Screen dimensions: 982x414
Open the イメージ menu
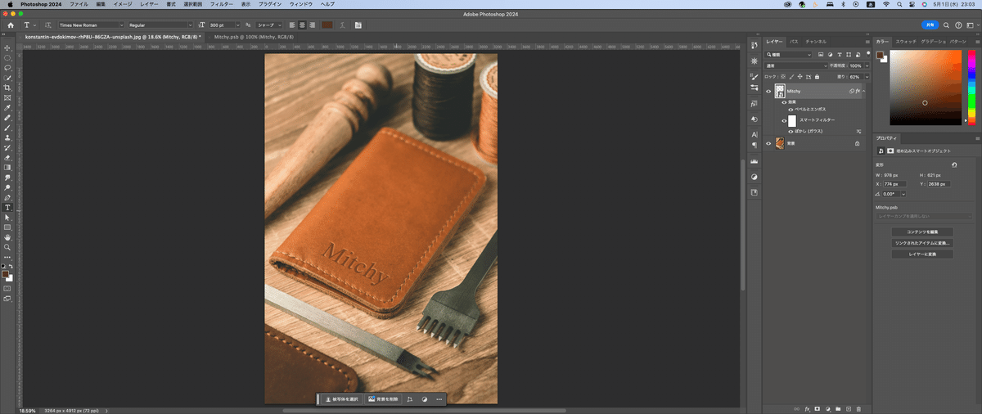(x=122, y=4)
